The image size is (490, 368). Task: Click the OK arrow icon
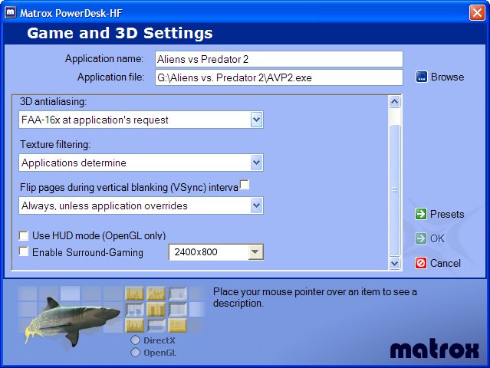(x=421, y=238)
